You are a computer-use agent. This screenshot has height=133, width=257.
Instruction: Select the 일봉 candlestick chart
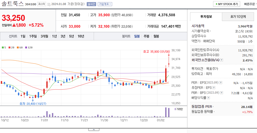pyautogui.click(x=137, y=36)
